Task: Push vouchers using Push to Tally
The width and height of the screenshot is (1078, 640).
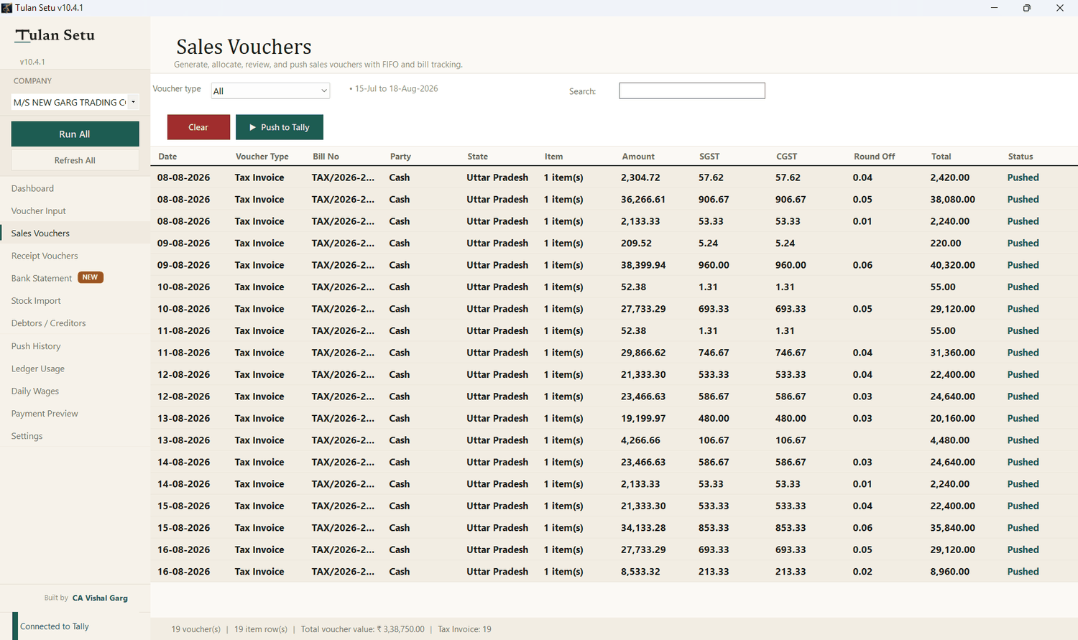Action: [x=280, y=127]
